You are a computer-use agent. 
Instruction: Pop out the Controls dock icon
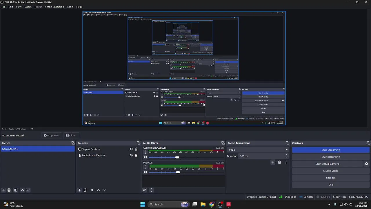coord(369,143)
